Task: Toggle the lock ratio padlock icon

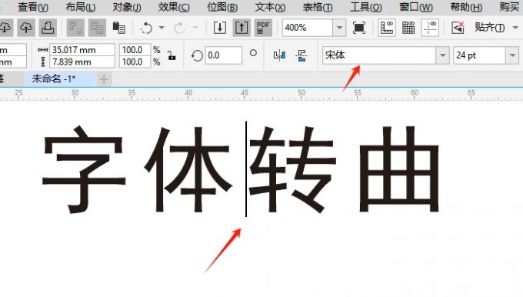Action: (x=172, y=55)
